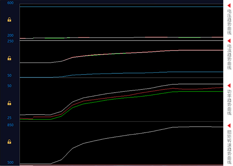233x166 pixels.
Task: Toggle the current chart lock icon
Action: (9, 58)
